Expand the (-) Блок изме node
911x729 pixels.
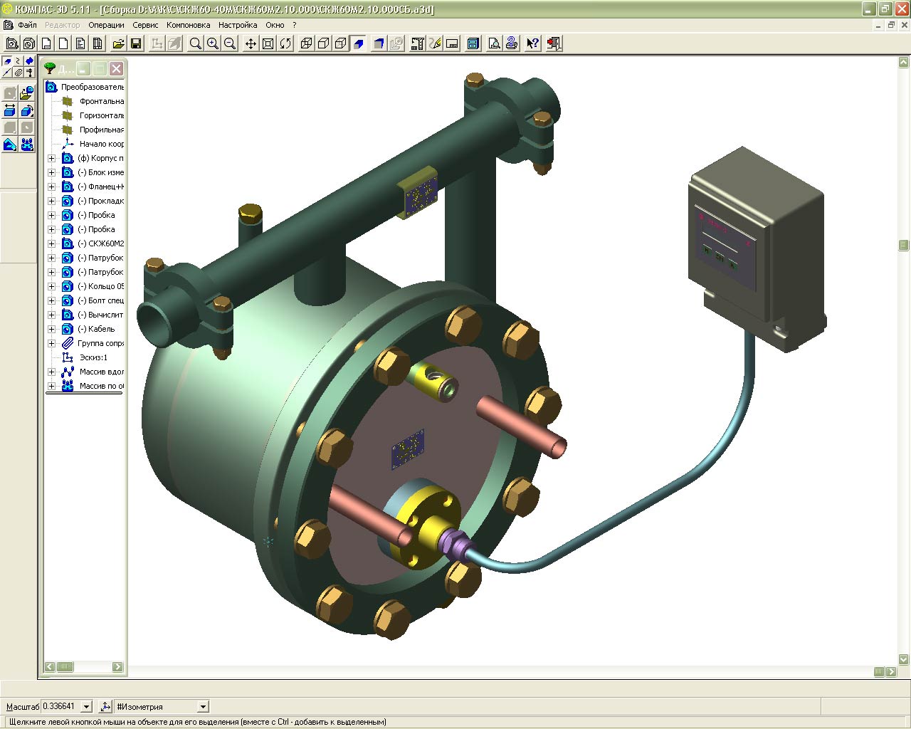51,172
